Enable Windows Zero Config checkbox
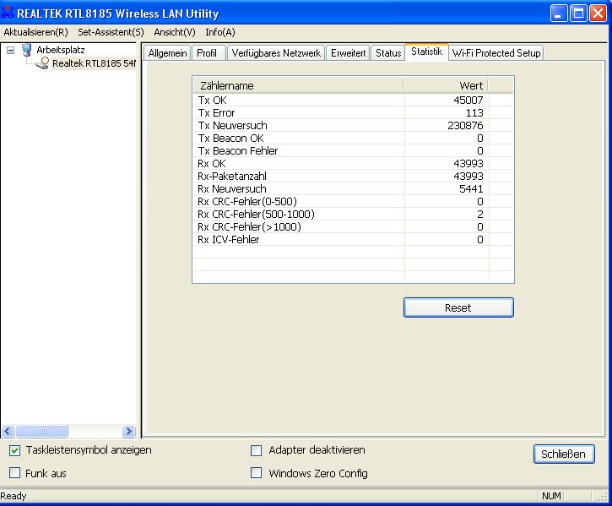 (x=257, y=474)
